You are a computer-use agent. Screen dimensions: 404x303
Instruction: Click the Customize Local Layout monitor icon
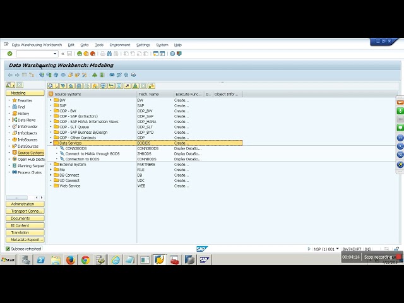pyautogui.click(x=179, y=54)
